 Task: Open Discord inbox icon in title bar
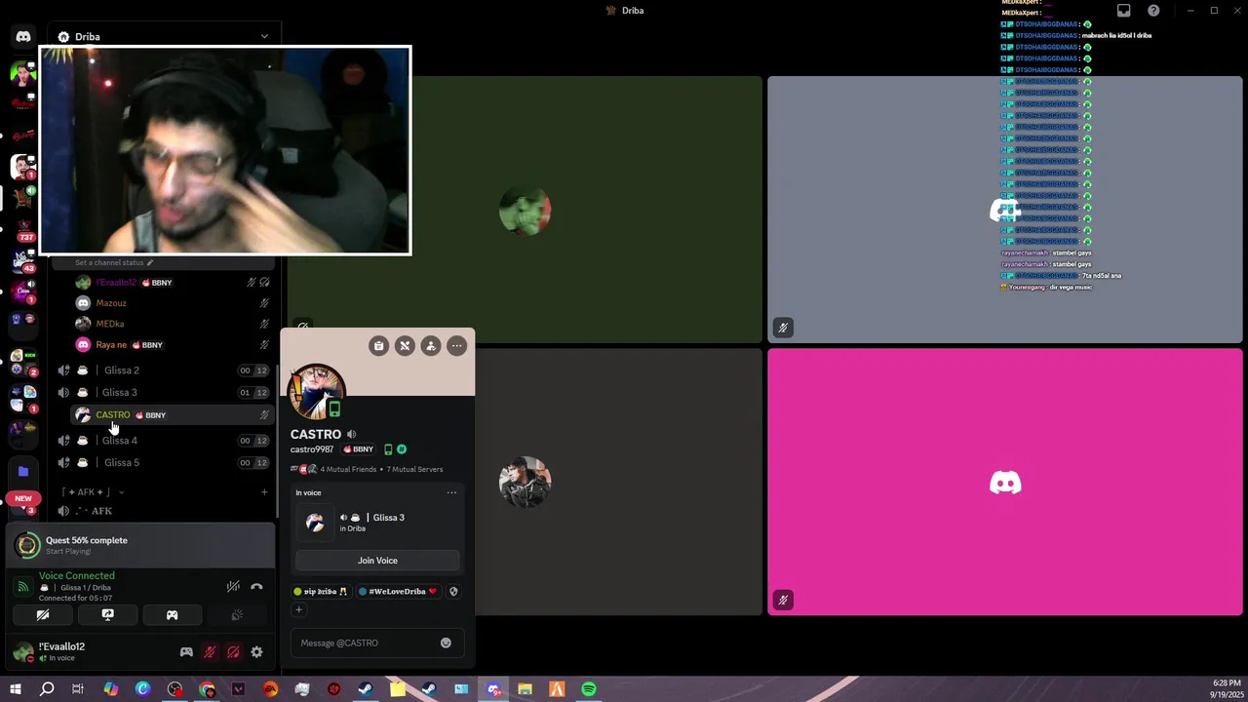(1124, 11)
